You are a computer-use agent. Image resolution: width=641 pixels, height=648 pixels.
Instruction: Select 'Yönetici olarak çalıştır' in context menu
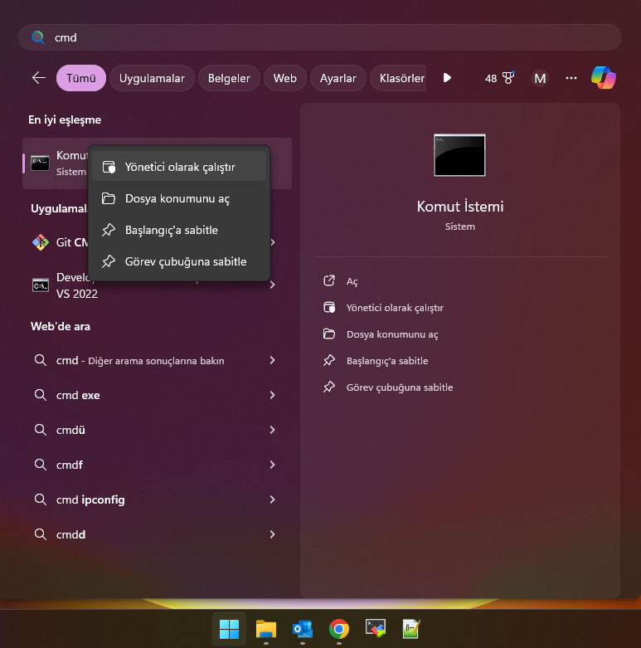180,167
